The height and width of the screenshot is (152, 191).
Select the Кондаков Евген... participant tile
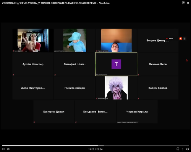click(95, 112)
